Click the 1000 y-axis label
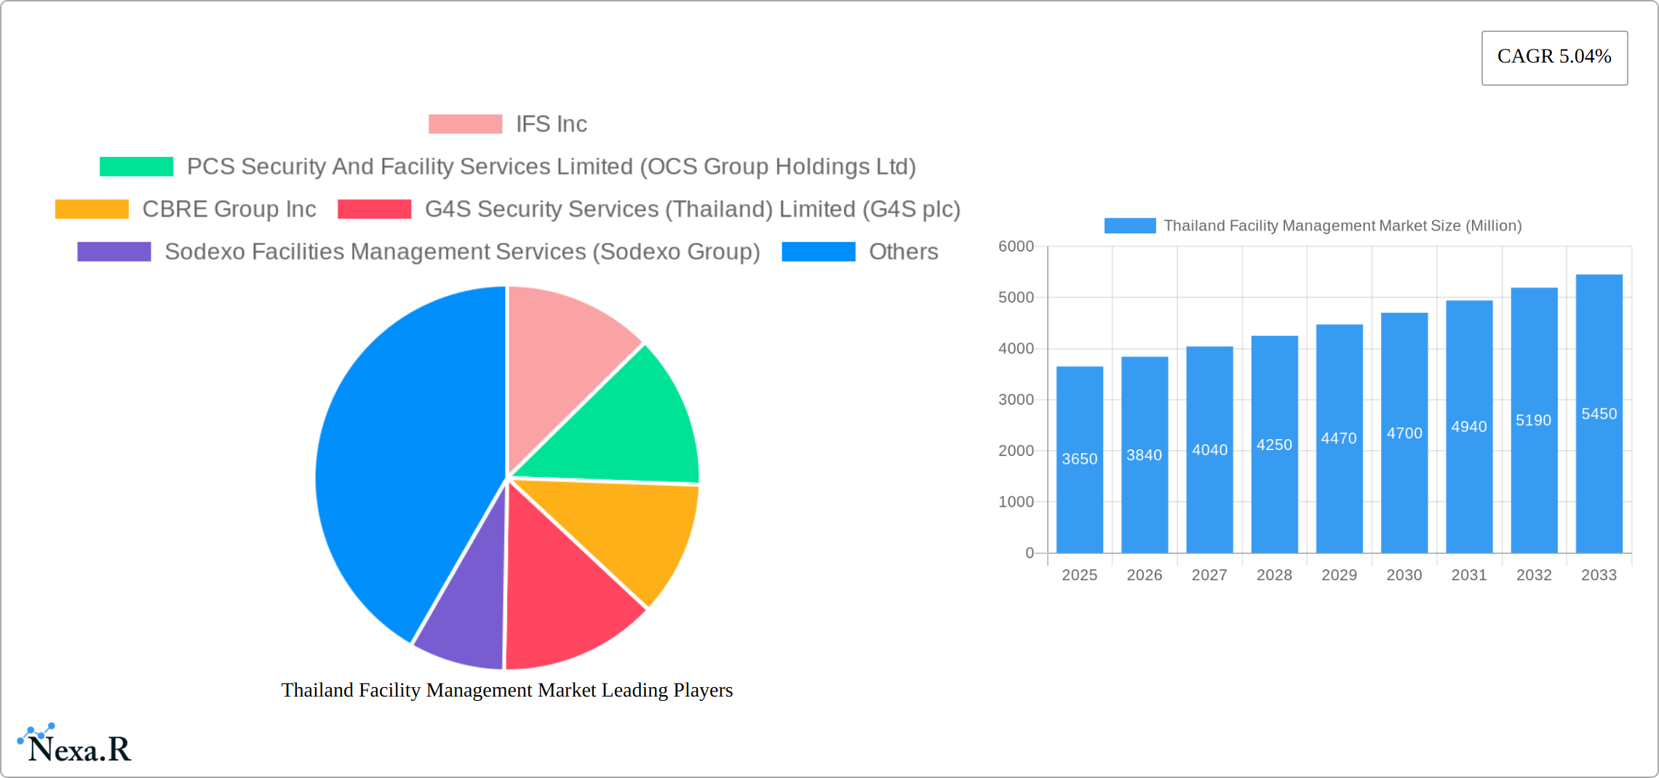 point(1016,502)
